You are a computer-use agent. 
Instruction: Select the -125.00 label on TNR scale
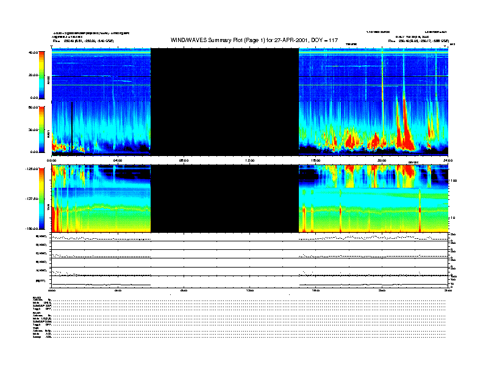click(x=32, y=169)
